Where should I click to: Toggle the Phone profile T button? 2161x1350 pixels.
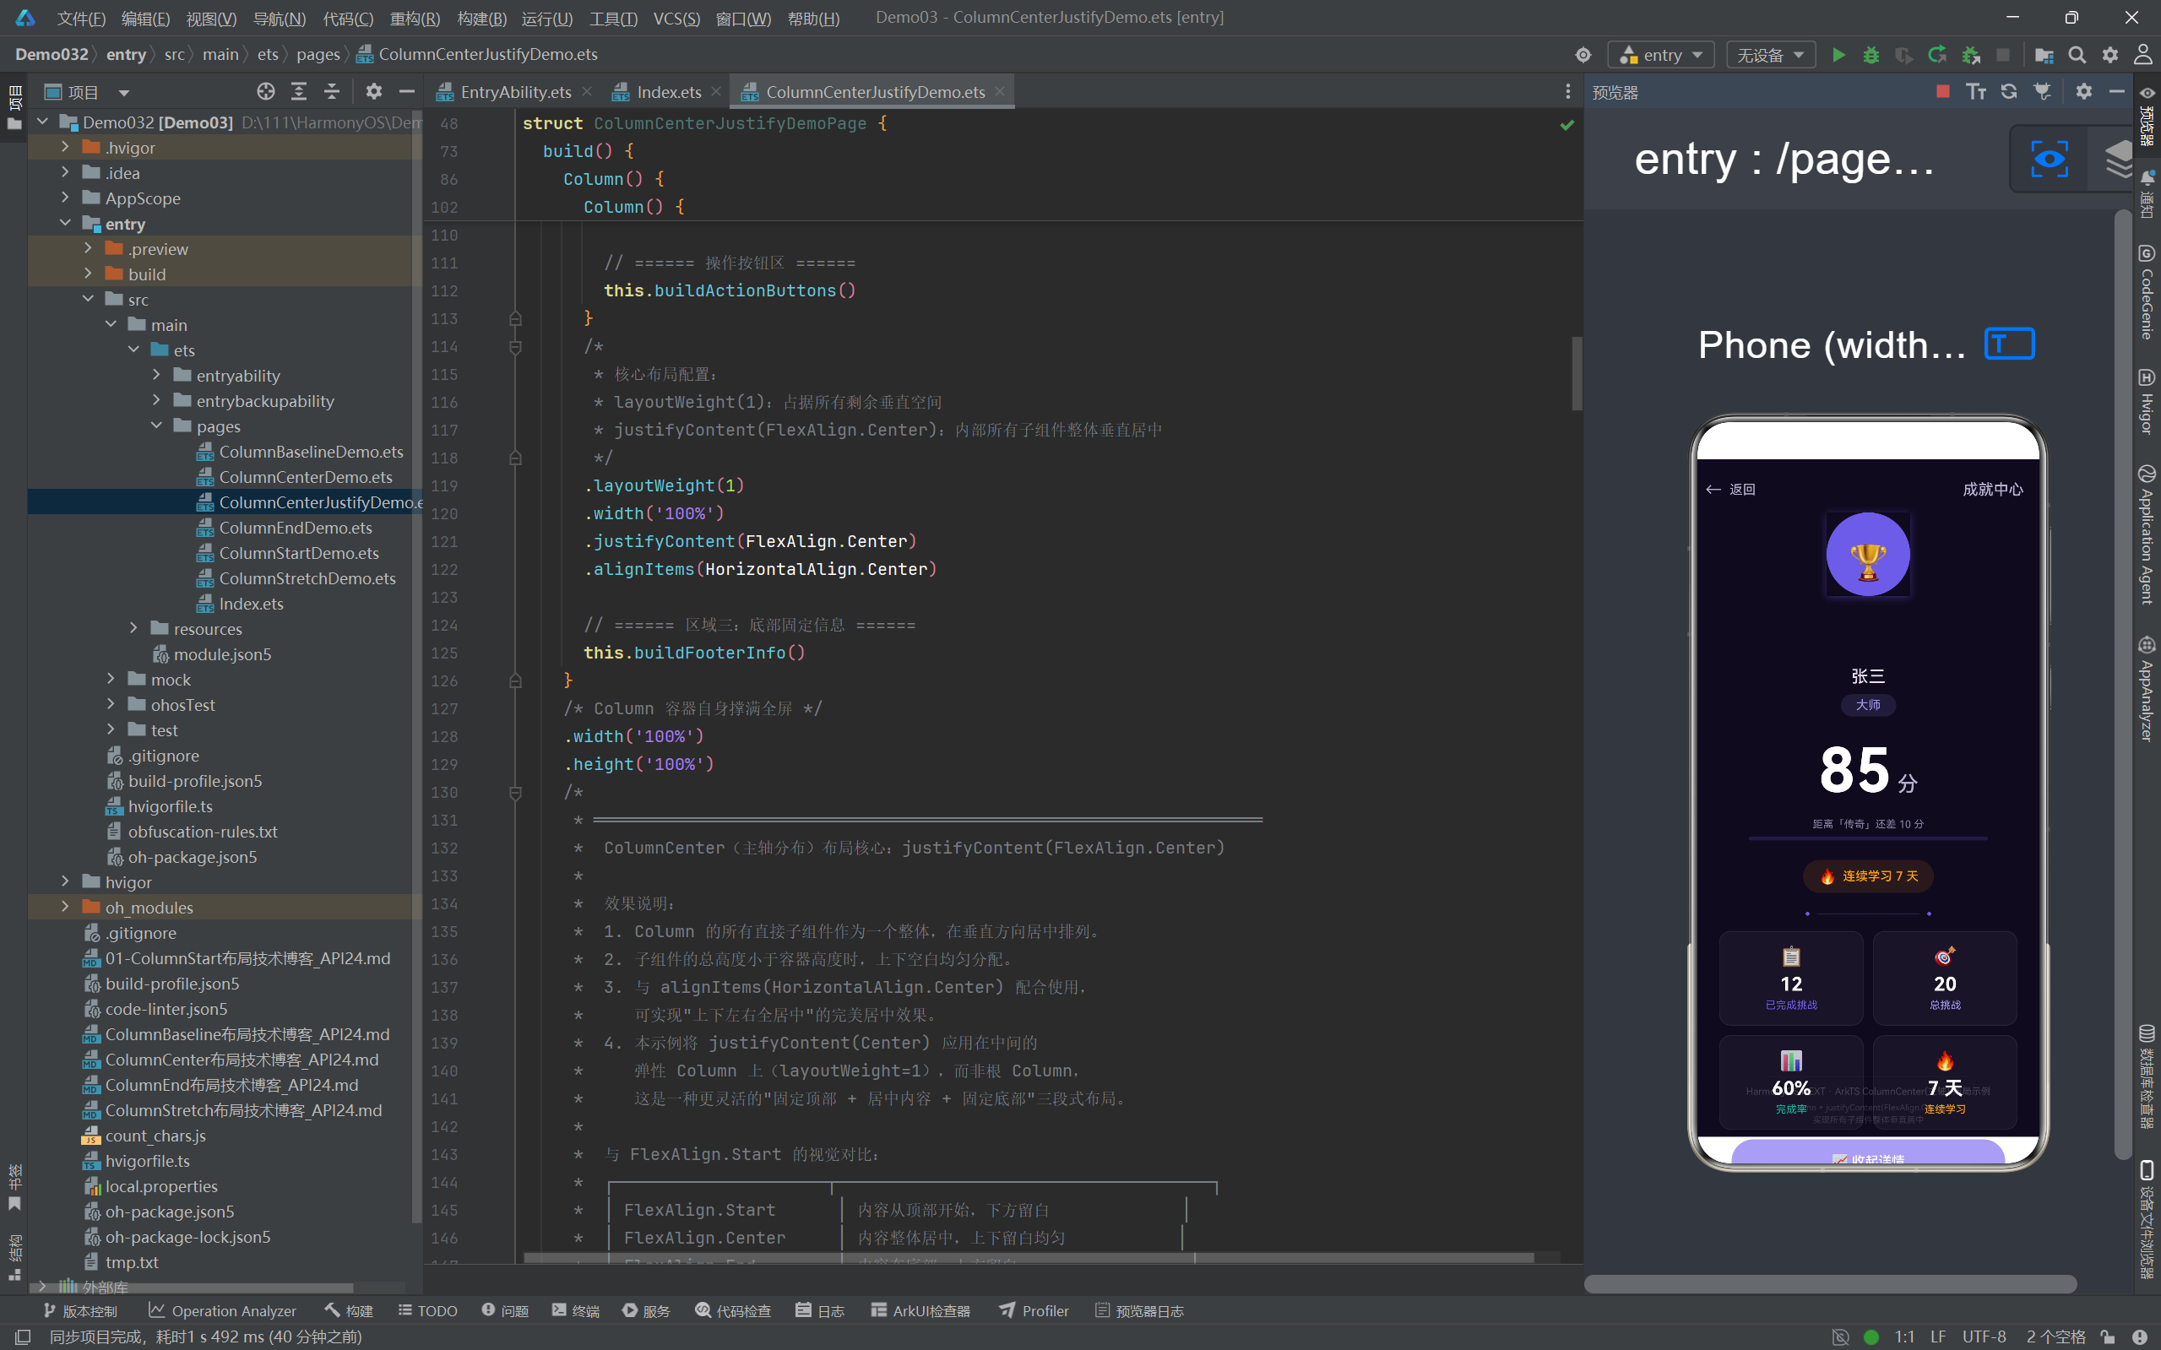coord(2009,344)
